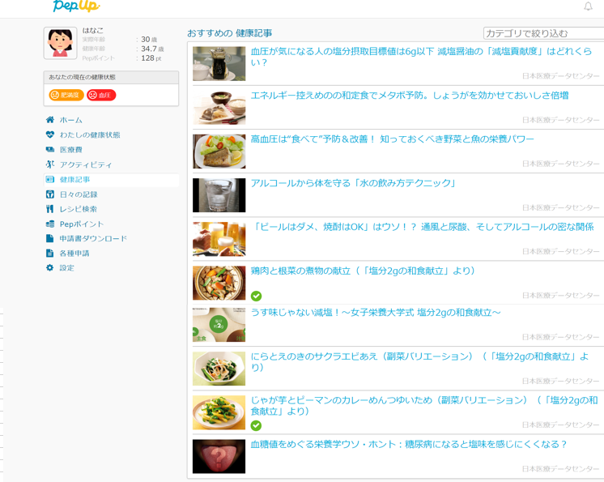Click the beer glasses article thumbnail
This screenshot has width=604, height=482.
click(219, 239)
